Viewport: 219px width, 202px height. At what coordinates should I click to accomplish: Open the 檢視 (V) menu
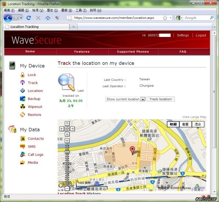click(38, 10)
